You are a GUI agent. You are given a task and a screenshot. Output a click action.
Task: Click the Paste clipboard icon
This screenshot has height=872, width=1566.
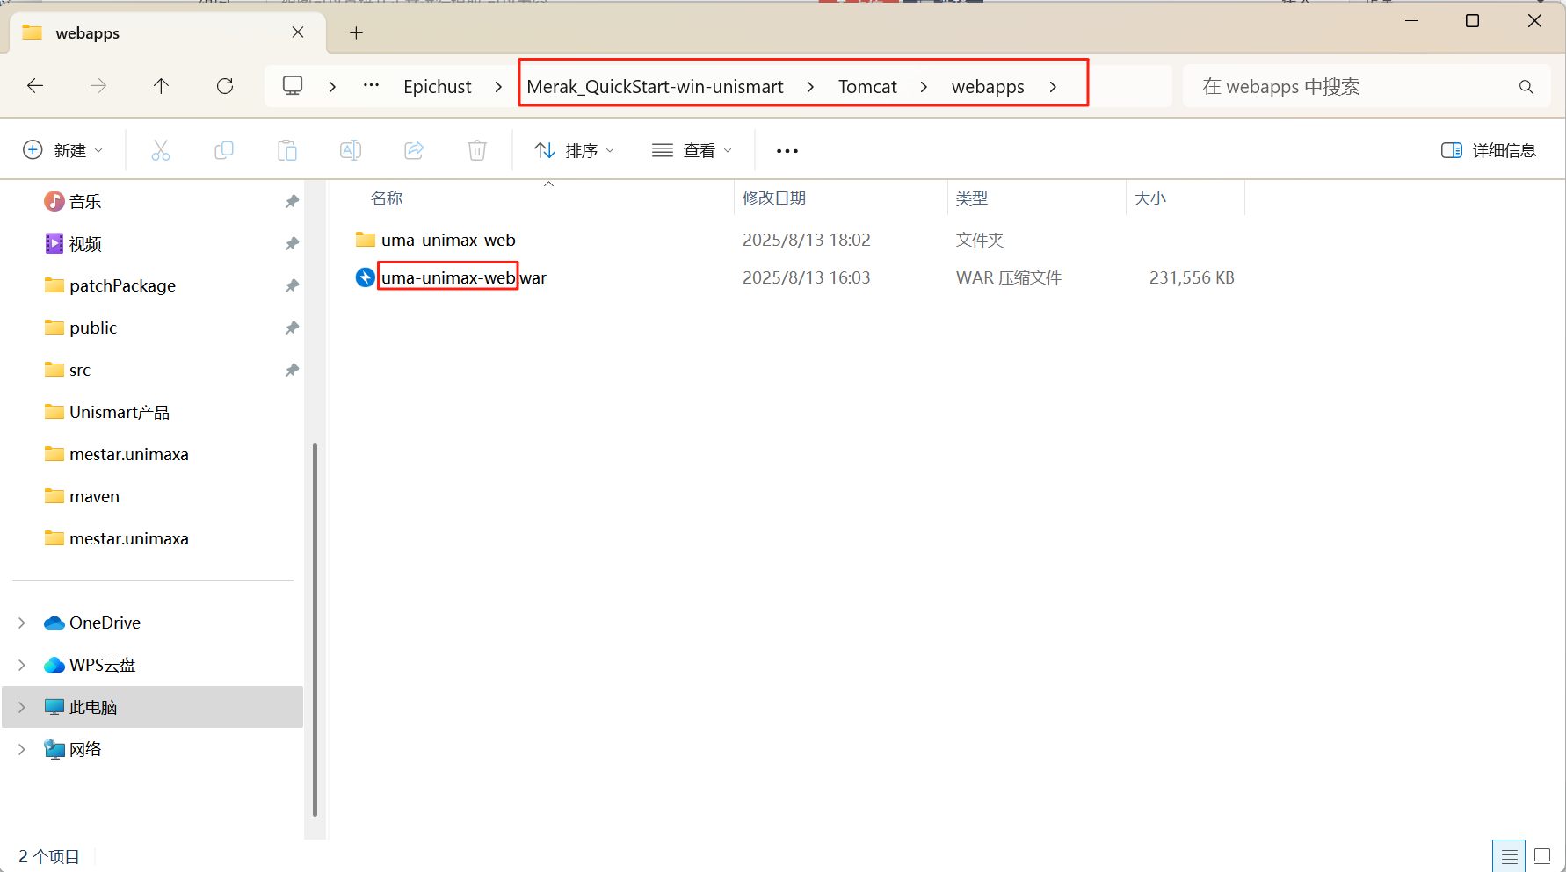tap(287, 151)
